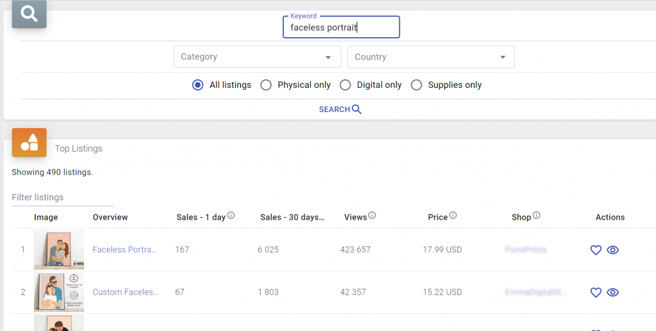Select the Physical only radio button
656x331 pixels.
coord(266,85)
